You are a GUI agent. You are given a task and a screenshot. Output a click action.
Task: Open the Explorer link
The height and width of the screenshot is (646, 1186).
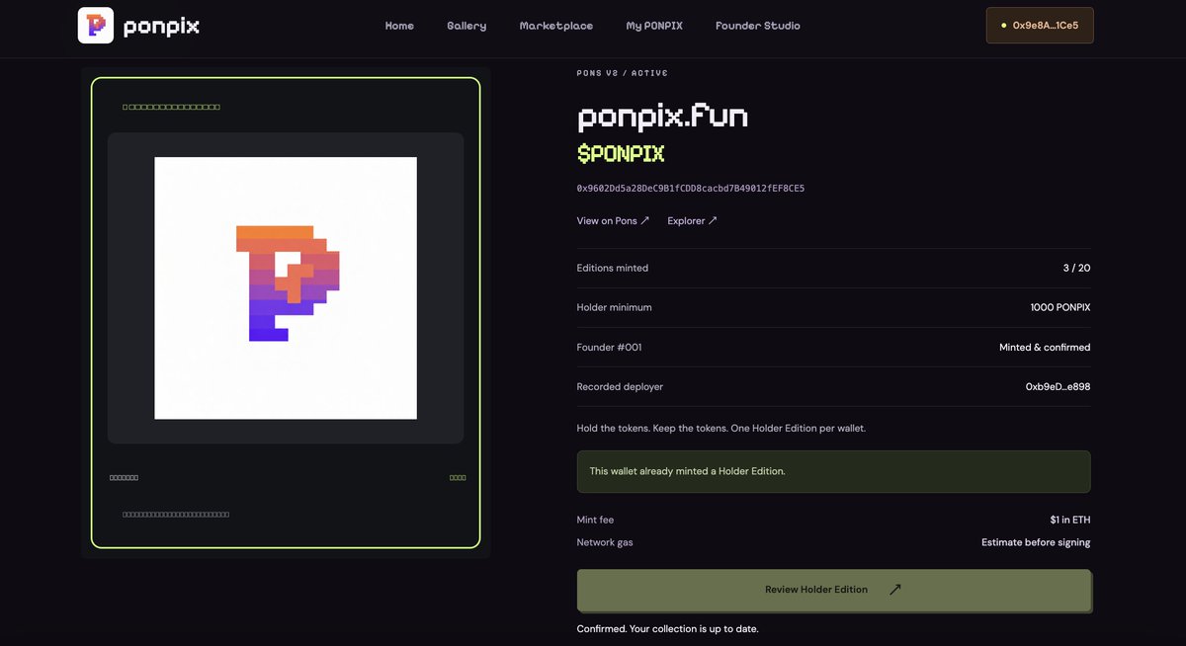(x=692, y=221)
